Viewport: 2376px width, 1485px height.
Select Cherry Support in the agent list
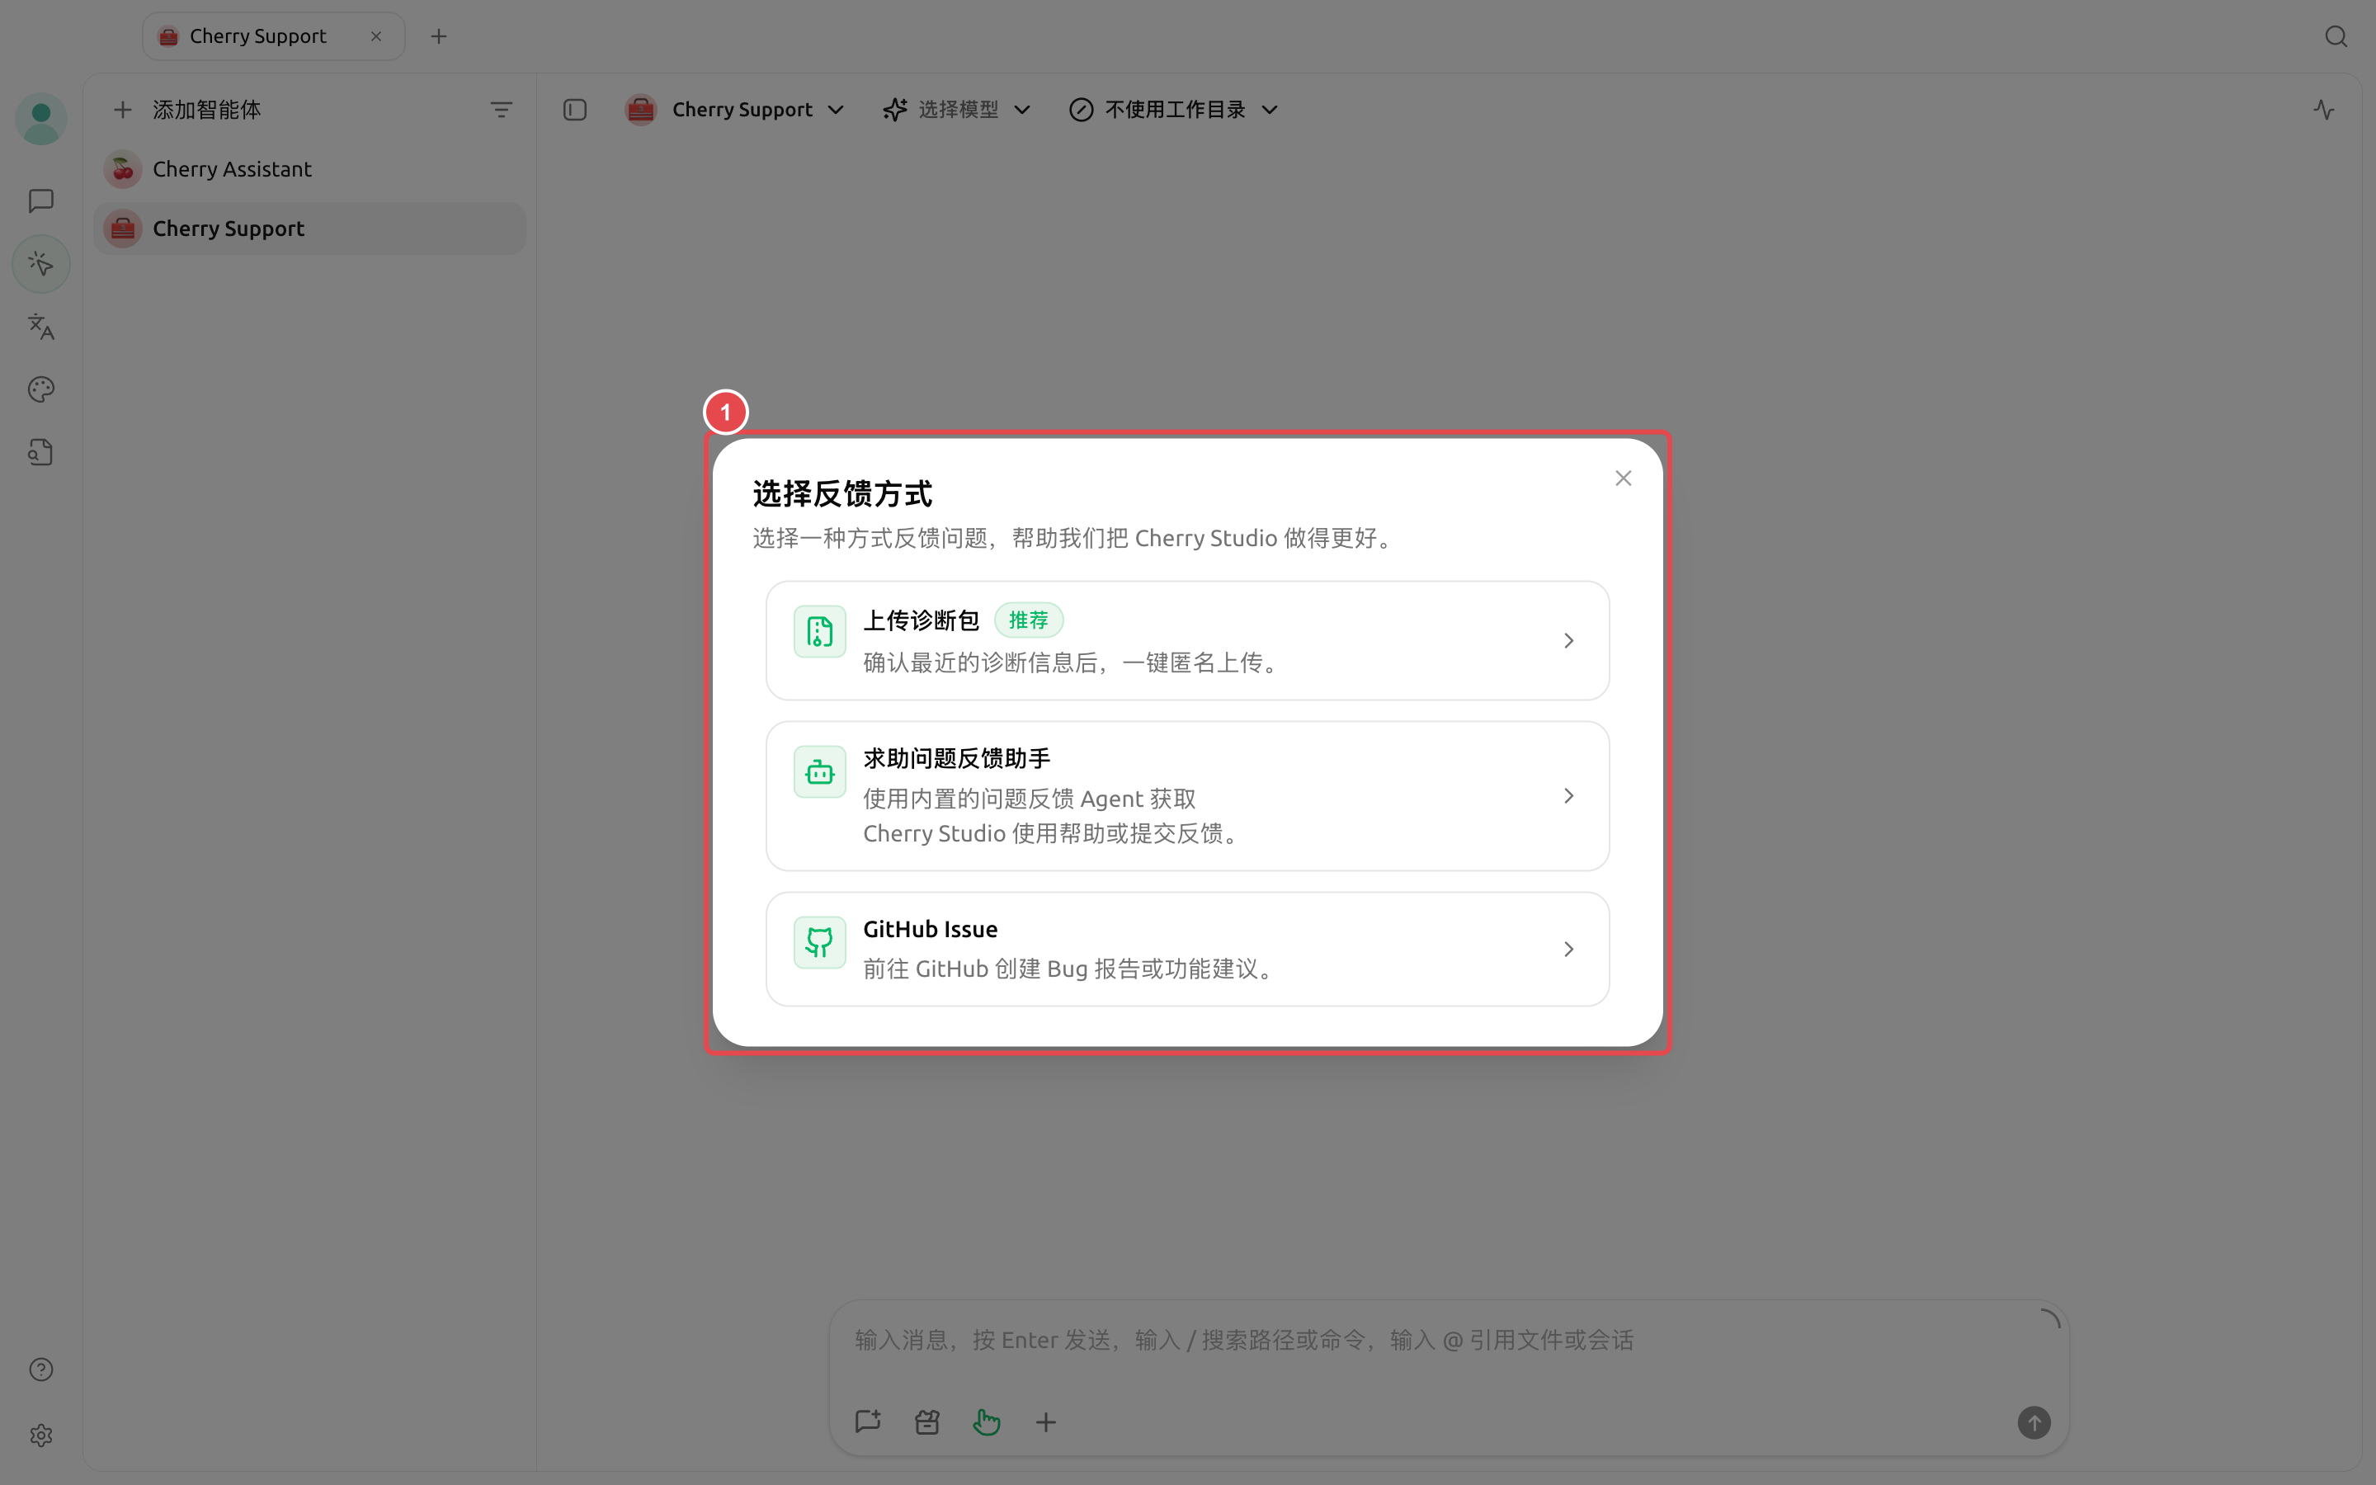point(309,228)
